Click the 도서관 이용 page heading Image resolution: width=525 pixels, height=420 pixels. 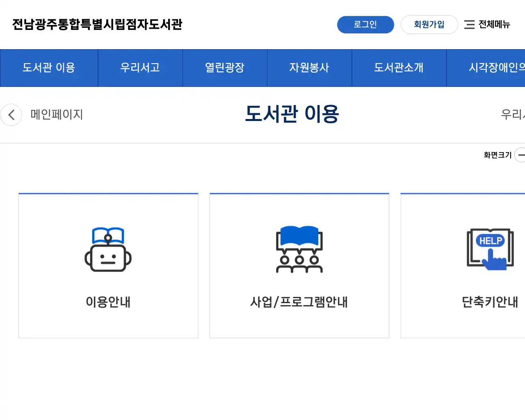coord(292,114)
